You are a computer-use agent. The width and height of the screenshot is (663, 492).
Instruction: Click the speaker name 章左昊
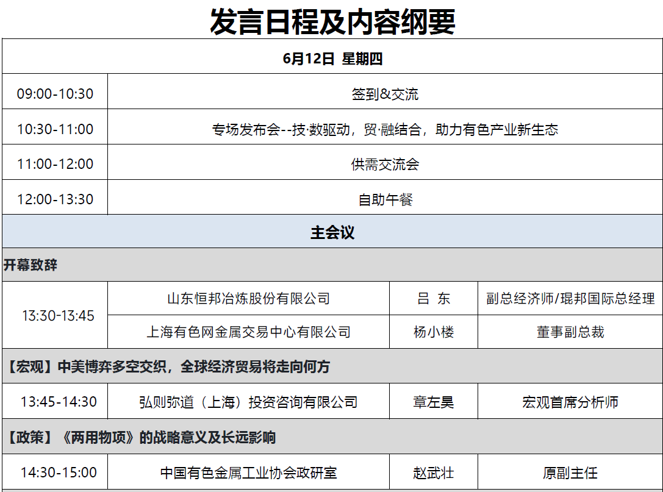click(x=434, y=402)
